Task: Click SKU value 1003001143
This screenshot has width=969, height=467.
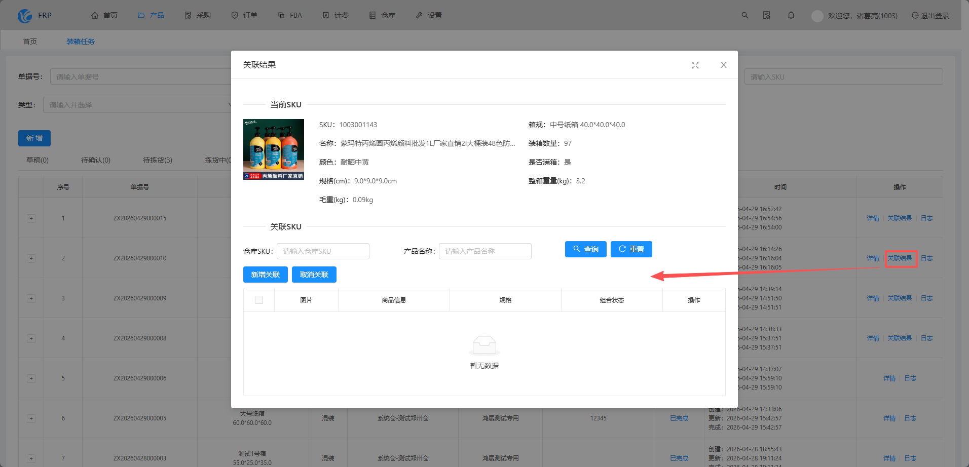Action: (x=358, y=125)
